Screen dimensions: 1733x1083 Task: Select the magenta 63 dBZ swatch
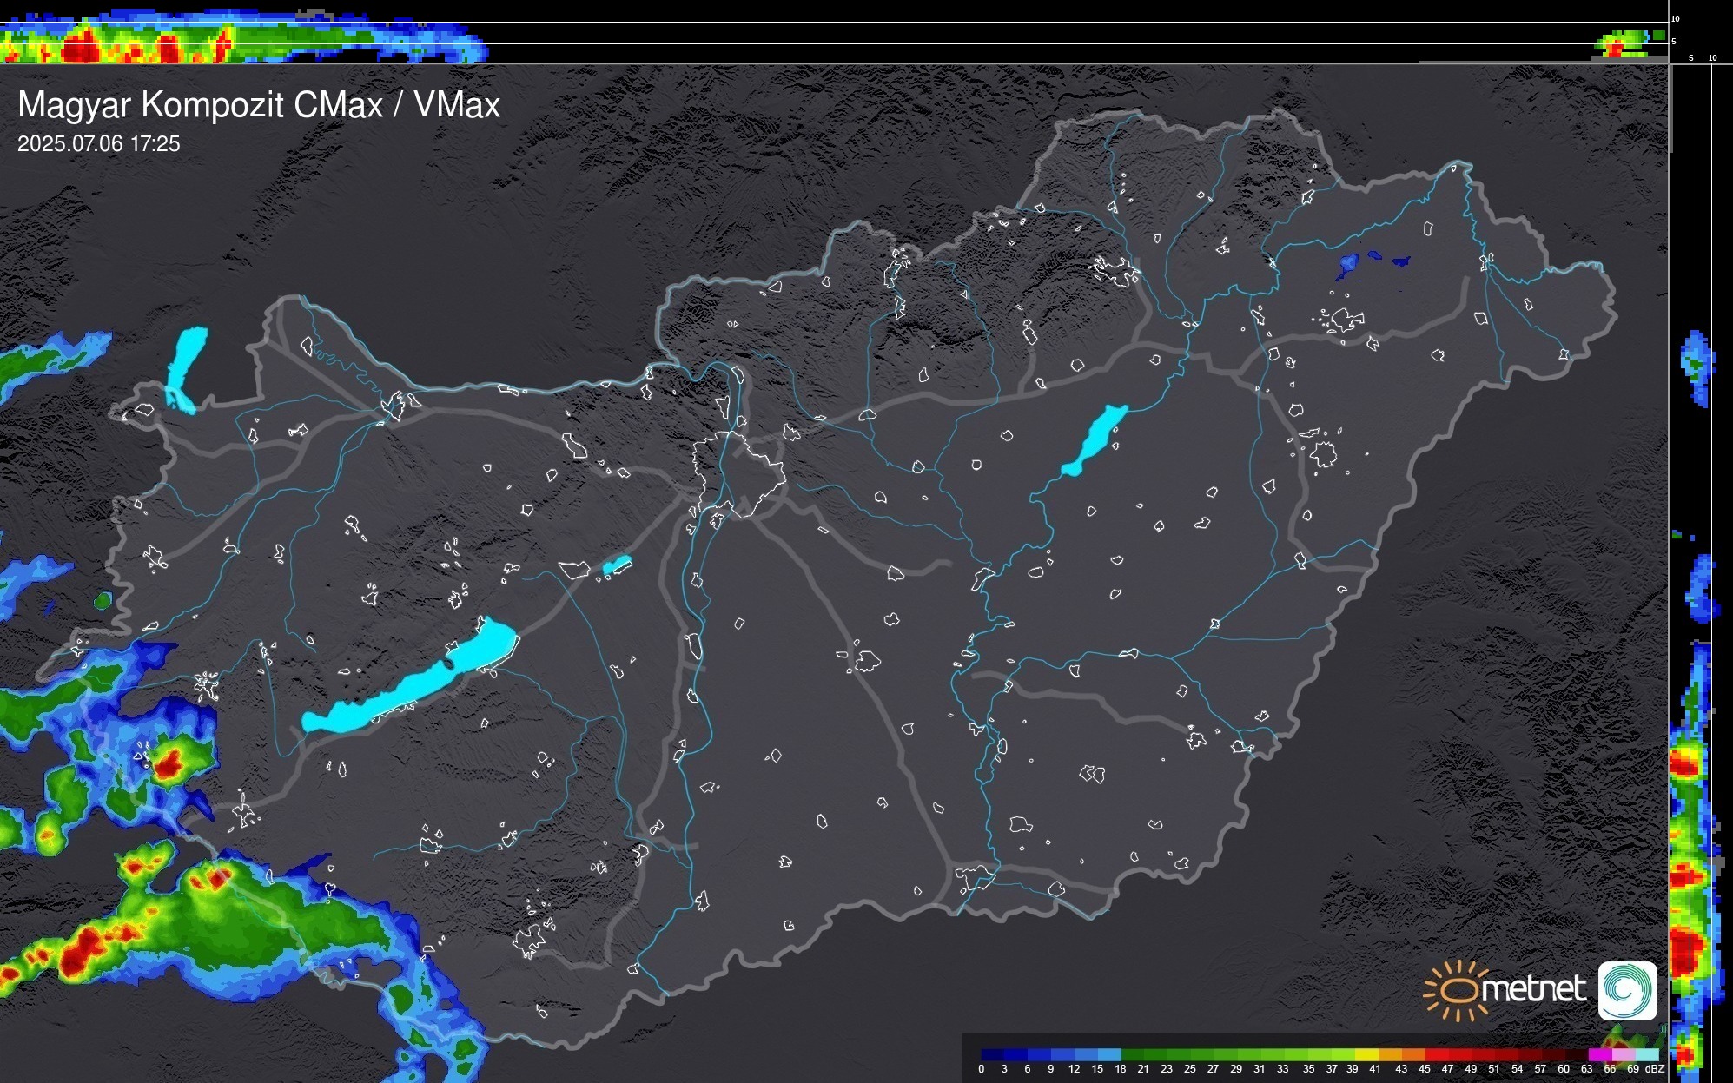pyautogui.click(x=1598, y=1054)
